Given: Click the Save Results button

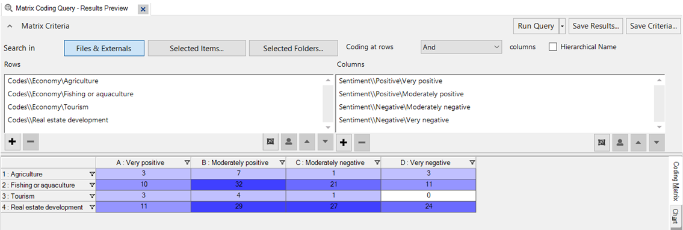Looking at the screenshot, I should point(596,26).
